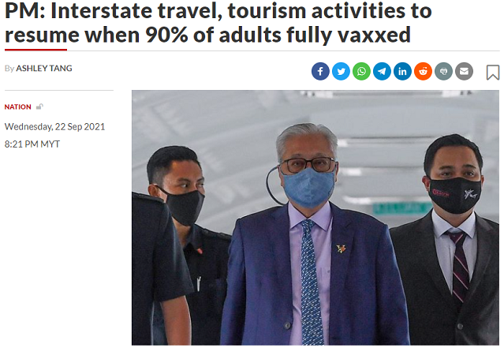Open the article's main photo
The width and height of the screenshot is (504, 355).
point(315,218)
